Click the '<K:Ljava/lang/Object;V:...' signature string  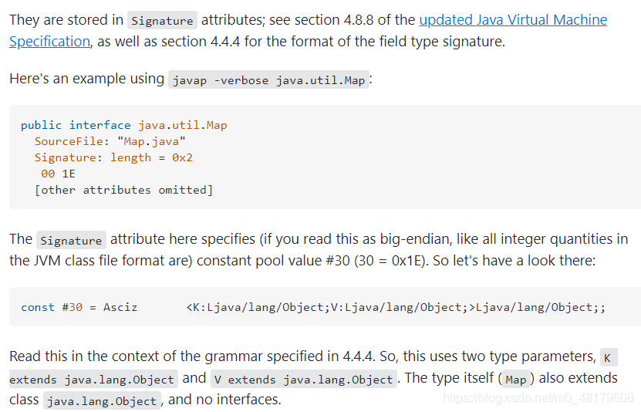[x=396, y=307]
